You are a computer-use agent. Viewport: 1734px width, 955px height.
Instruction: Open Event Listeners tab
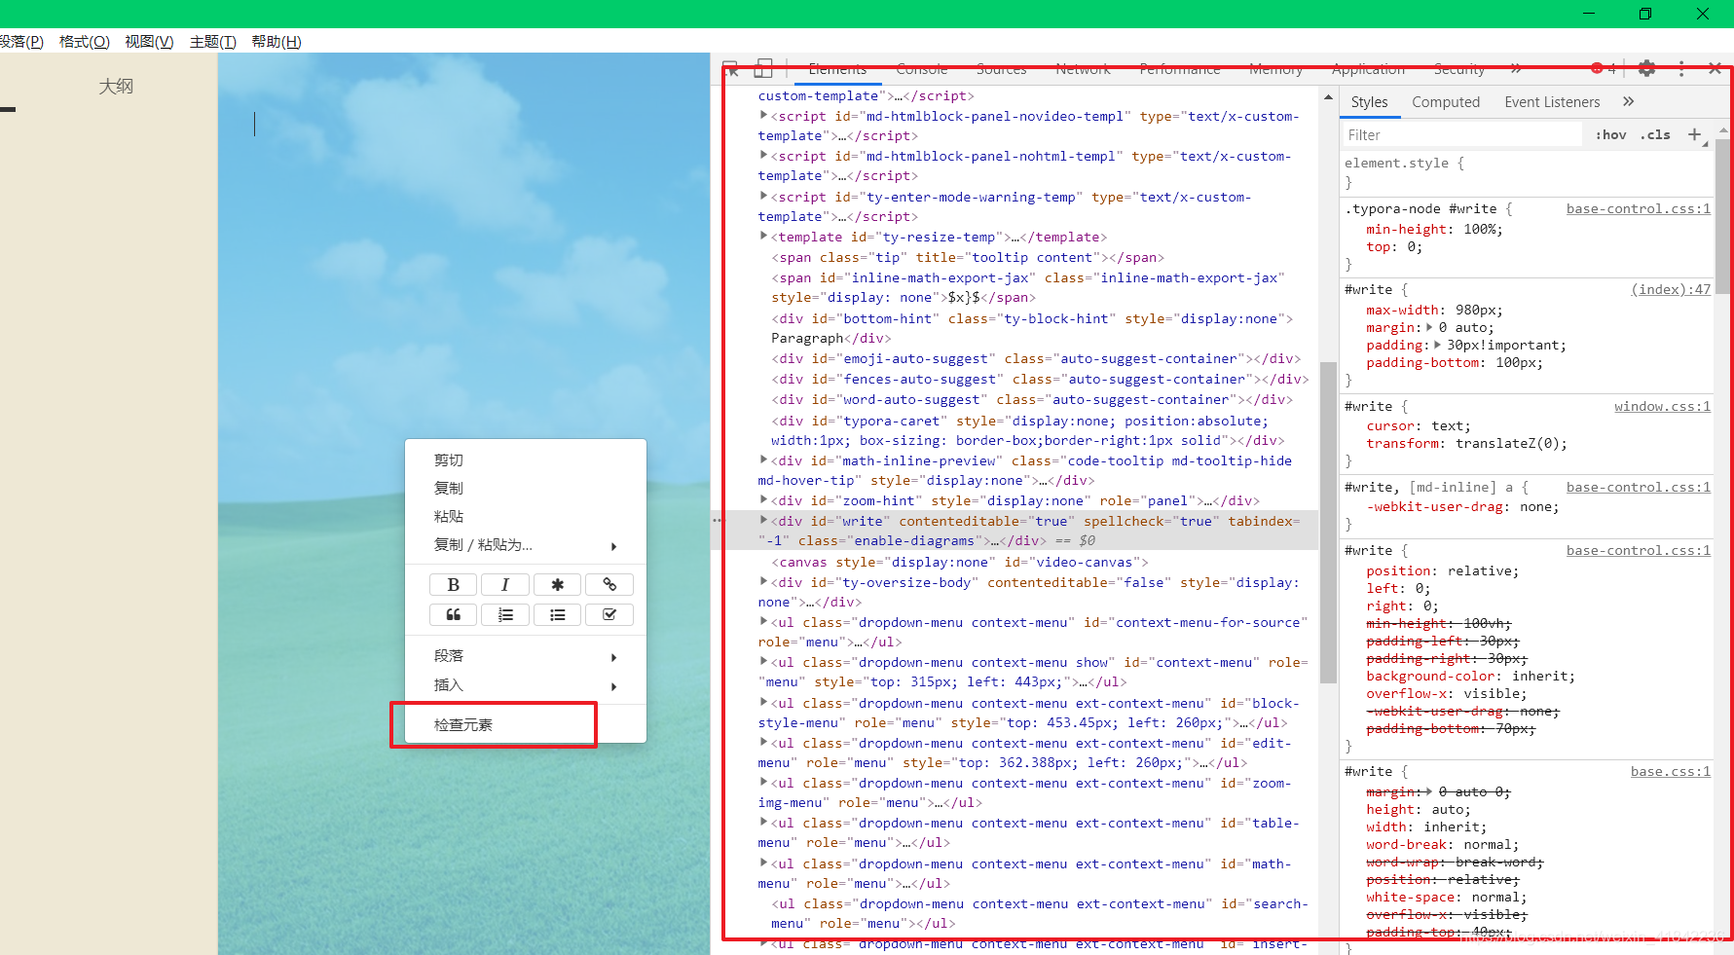1552,102
